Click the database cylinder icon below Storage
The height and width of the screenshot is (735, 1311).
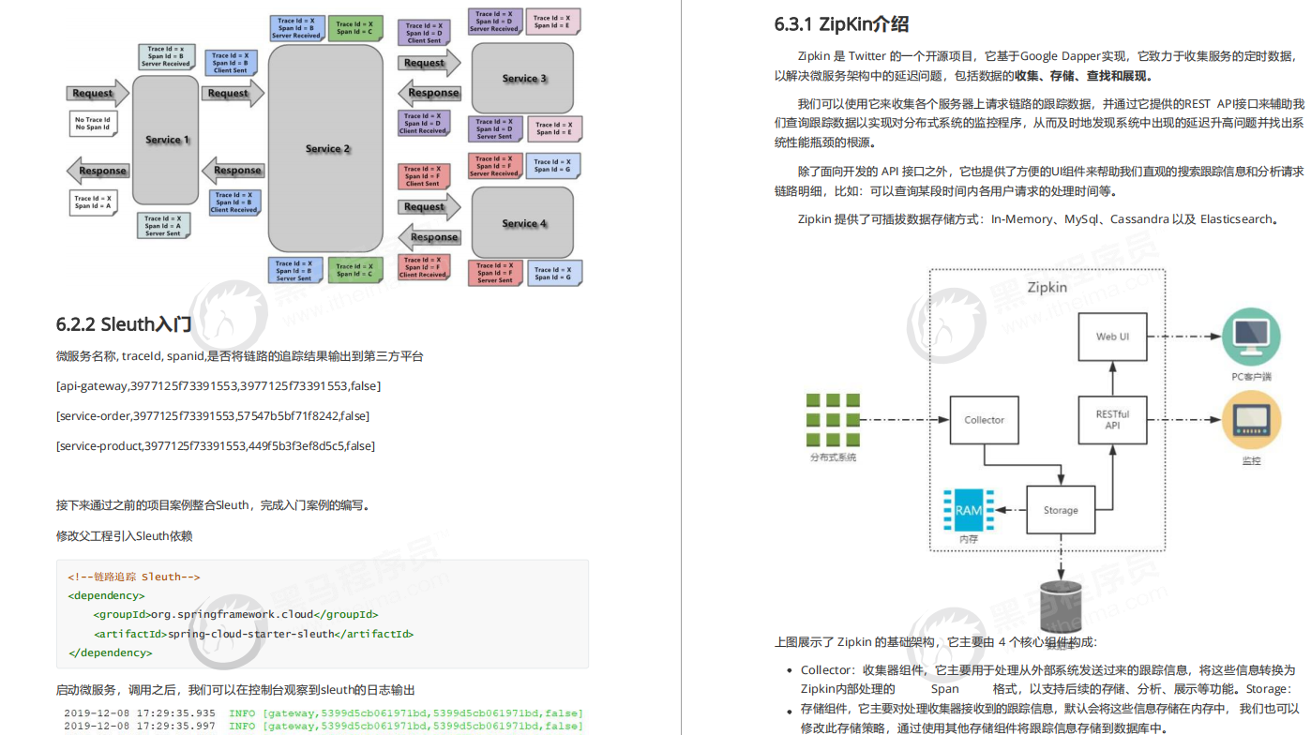click(1061, 607)
